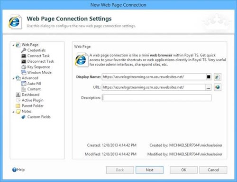
Task: Click the Window Mode icon
Action: 24,73
